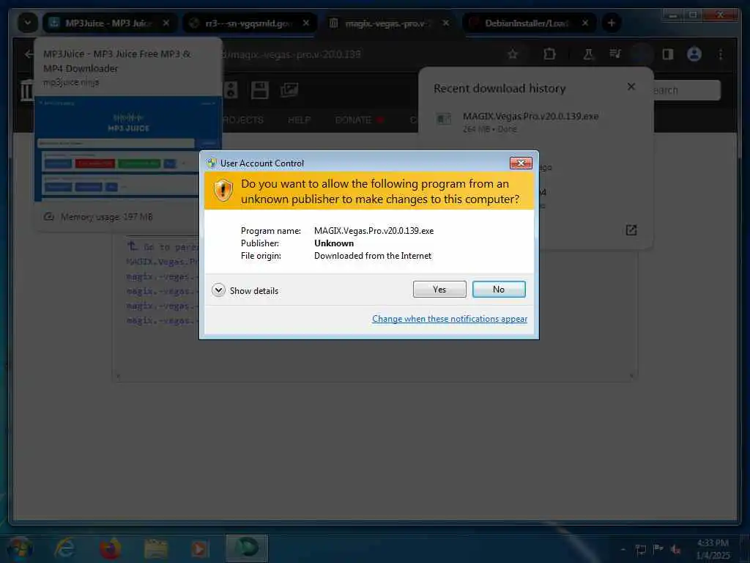Switch to rr3---sn-vgqsmld browser tab

click(x=249, y=23)
